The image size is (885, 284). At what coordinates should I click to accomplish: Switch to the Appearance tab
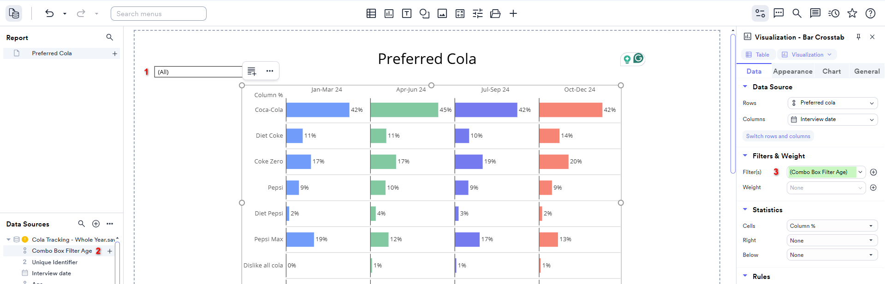click(792, 71)
